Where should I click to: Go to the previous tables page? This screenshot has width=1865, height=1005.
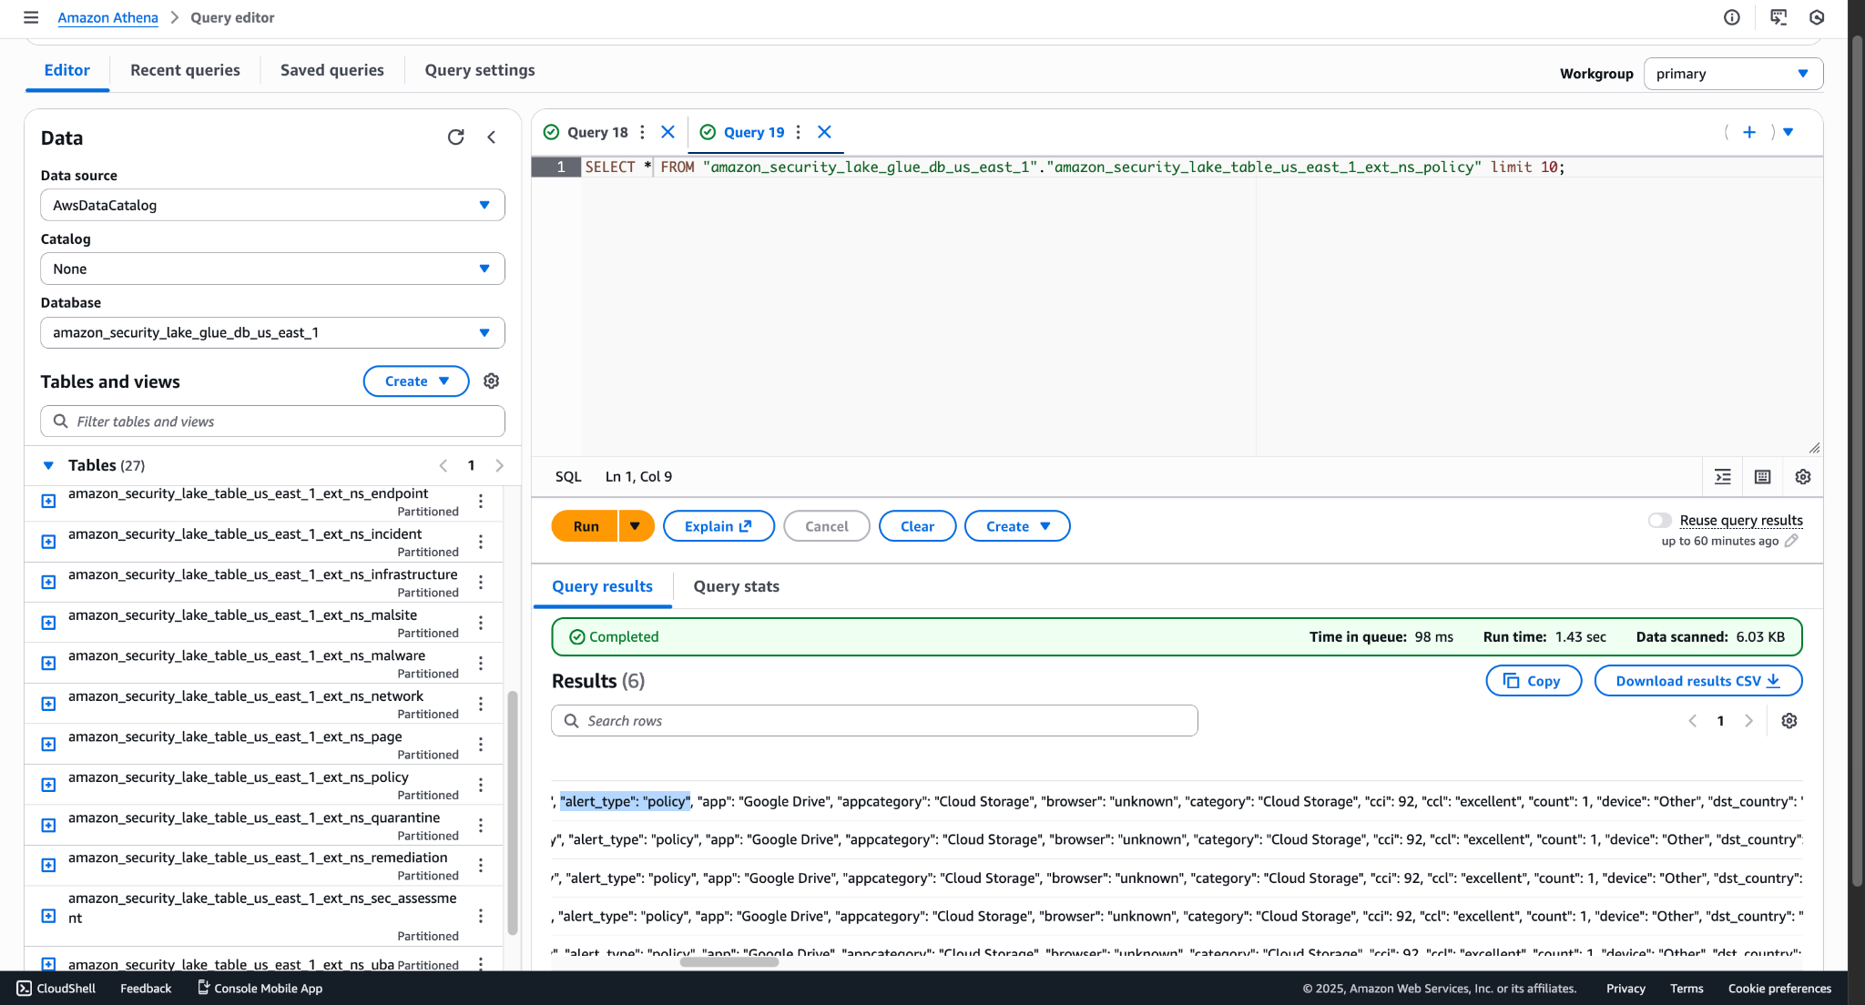[x=443, y=465]
